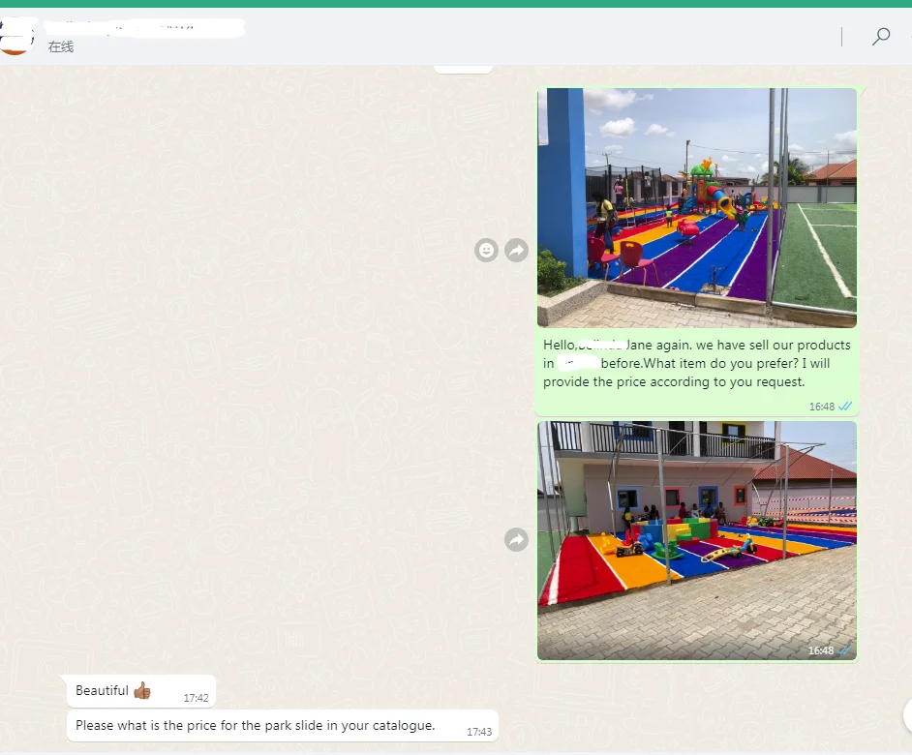Screen dimensions: 912x755
Task: Click the blue read ticks on Hello message
Action: [845, 407]
